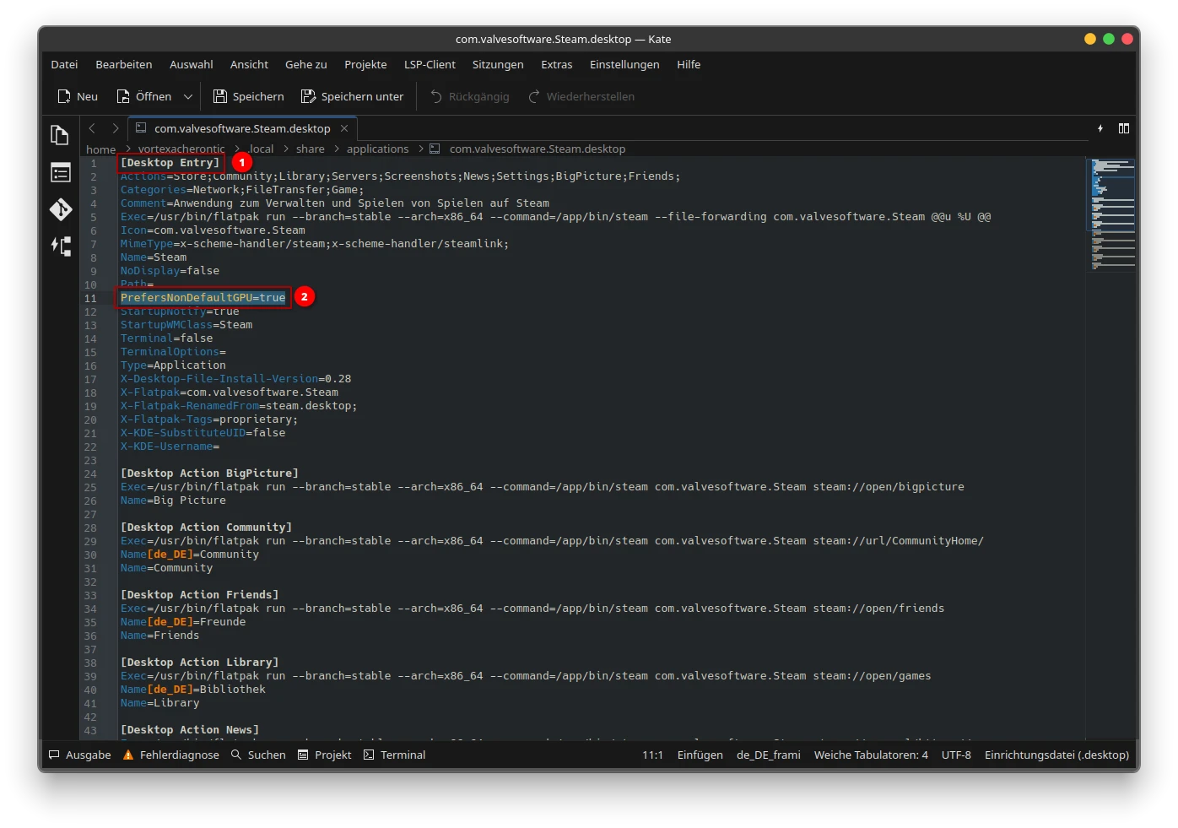Open the Auswahl menu
The image size is (1178, 828).
(x=192, y=64)
